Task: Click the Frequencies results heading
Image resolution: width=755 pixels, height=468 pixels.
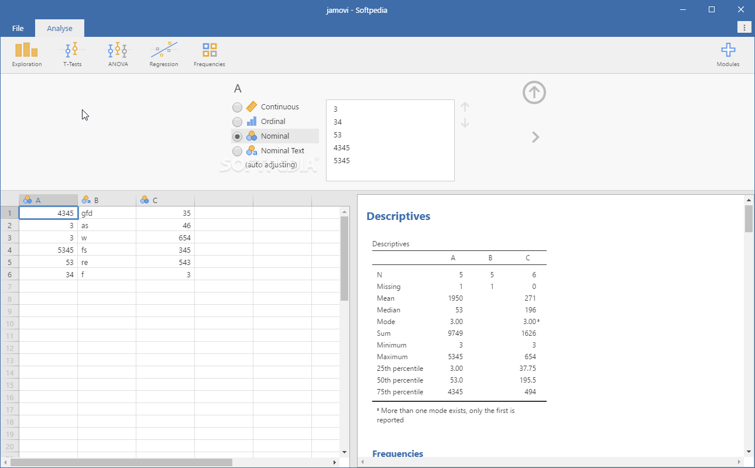Action: click(x=397, y=453)
